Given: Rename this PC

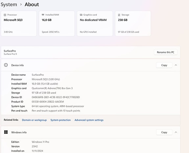Looking at the screenshot, I should tap(165, 52).
